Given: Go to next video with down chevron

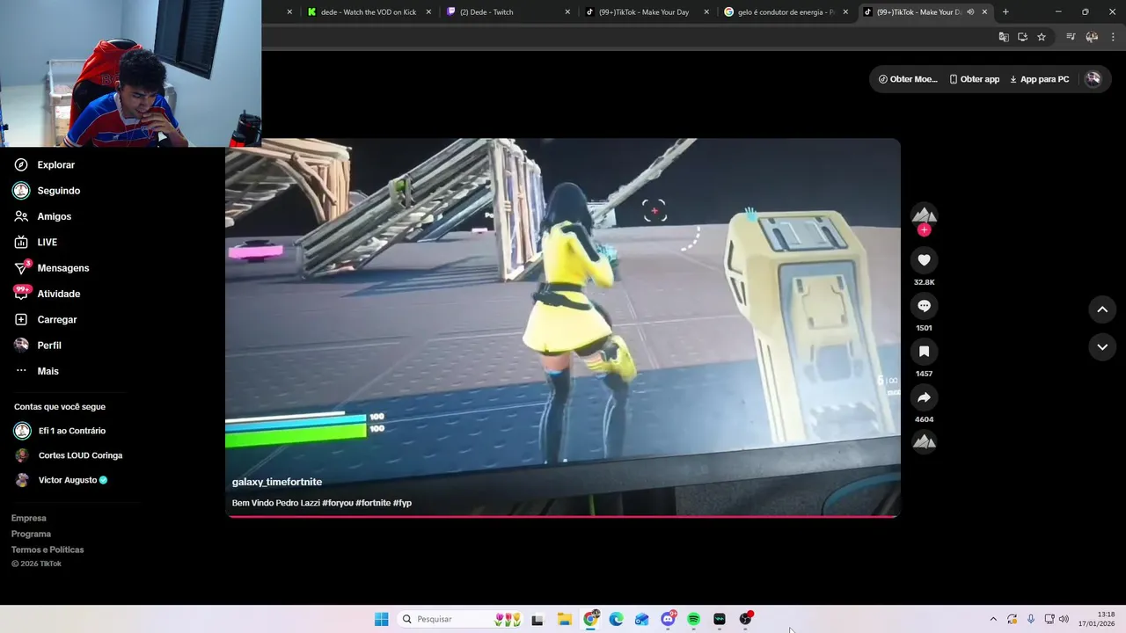Looking at the screenshot, I should (x=1102, y=347).
